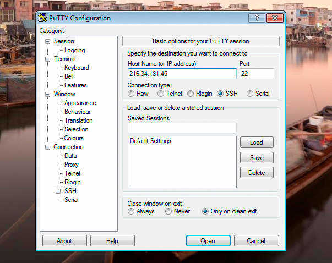Open the Rlogin category in tree
Image resolution: width=332 pixels, height=263 pixels.
point(73,182)
